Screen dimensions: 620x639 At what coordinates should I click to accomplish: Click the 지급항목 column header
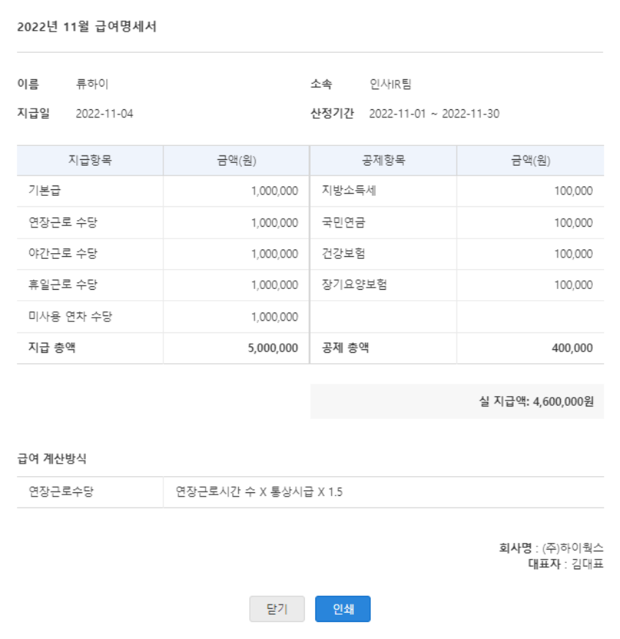(89, 161)
